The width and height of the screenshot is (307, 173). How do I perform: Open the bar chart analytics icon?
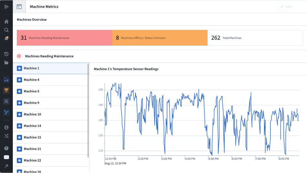pos(6,80)
